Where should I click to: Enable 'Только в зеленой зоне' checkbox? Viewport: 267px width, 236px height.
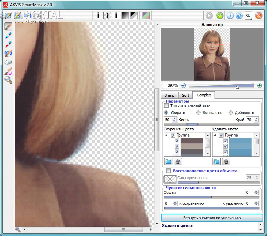pos(166,106)
